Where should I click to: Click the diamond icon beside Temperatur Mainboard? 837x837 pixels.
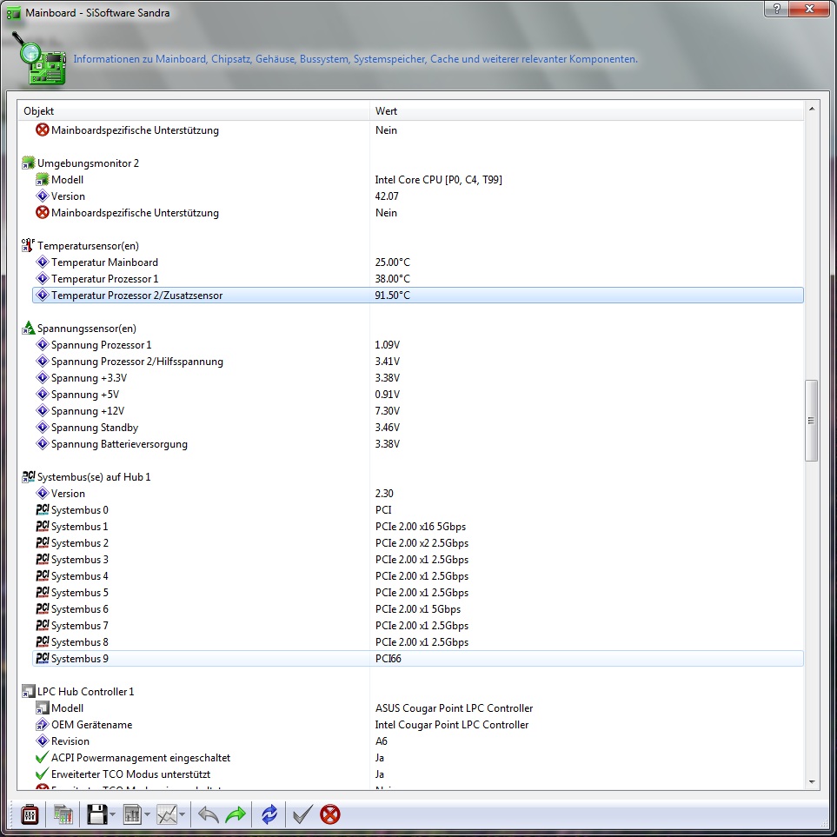tap(43, 262)
